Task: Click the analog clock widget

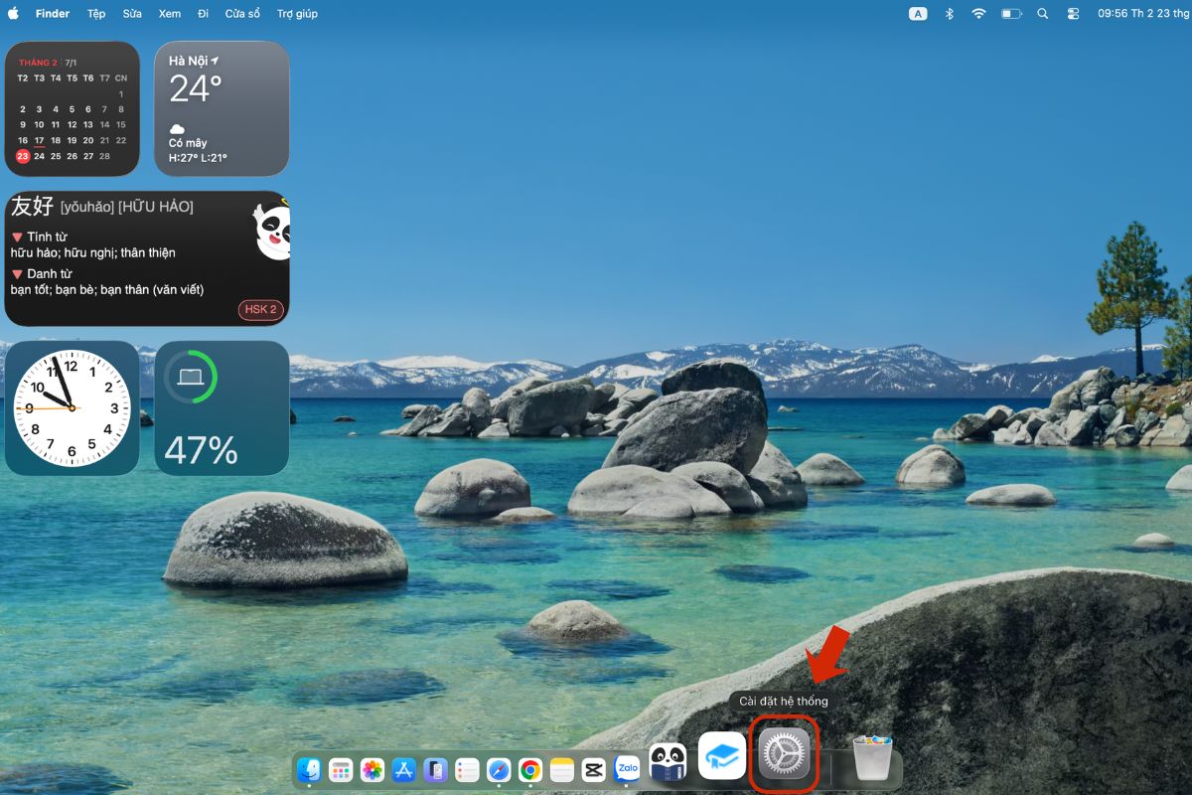Action: [x=73, y=407]
